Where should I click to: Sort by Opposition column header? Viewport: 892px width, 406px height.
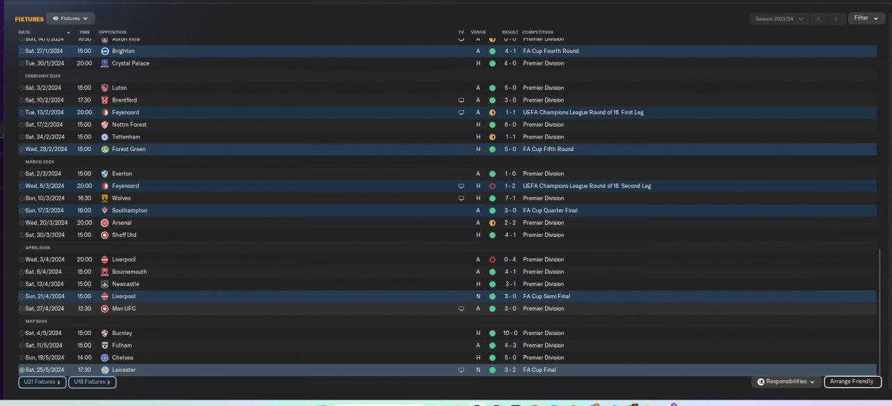[x=113, y=32]
